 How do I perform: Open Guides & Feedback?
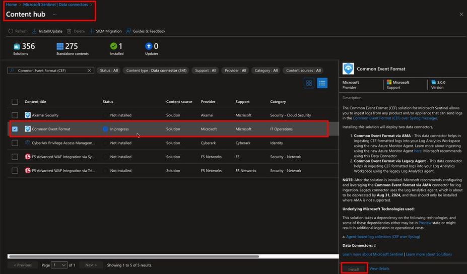[x=146, y=31]
